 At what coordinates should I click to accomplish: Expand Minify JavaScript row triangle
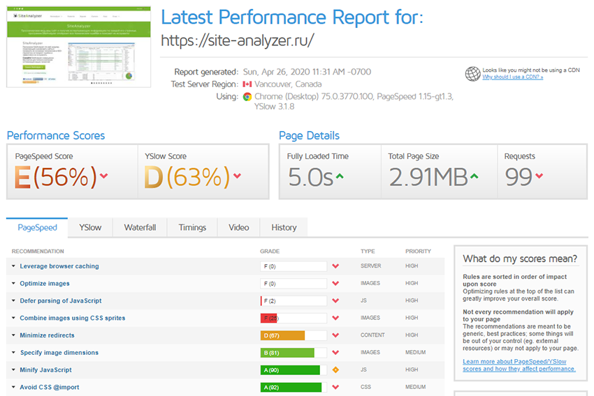point(13,370)
